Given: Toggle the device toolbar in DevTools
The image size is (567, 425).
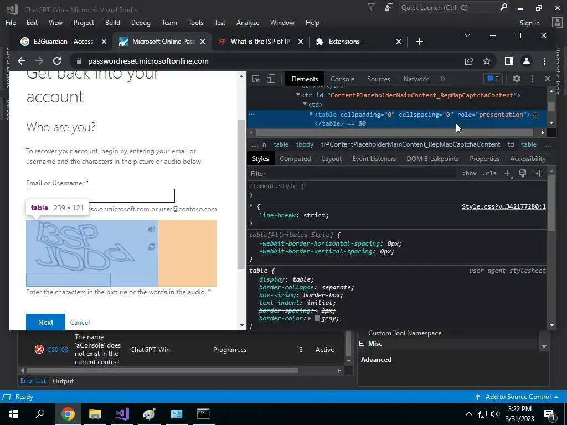Looking at the screenshot, I should [271, 79].
